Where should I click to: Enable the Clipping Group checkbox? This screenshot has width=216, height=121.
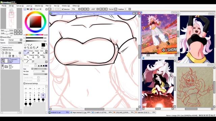coord(1,48)
